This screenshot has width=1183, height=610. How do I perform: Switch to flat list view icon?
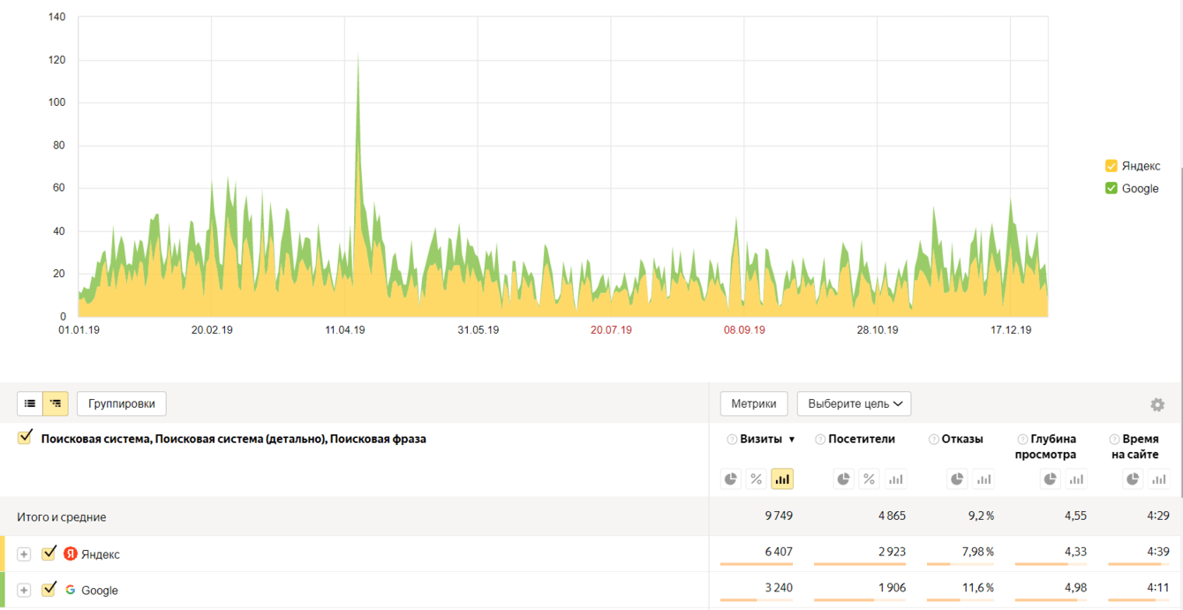[30, 403]
